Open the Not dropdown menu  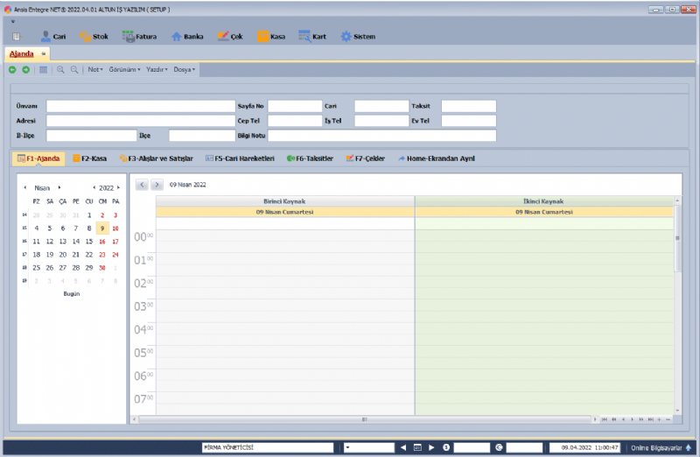point(95,70)
